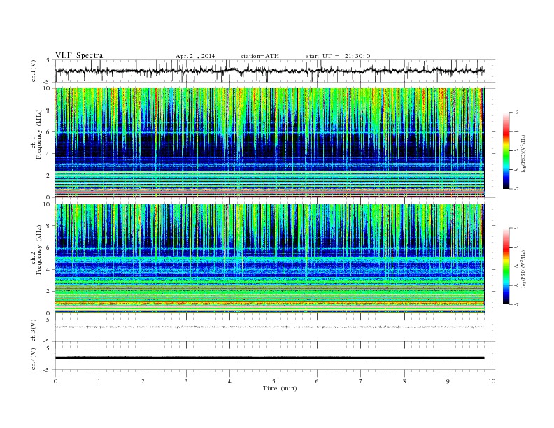Click the lower PSD color scale bar
The width and height of the screenshot is (554, 428).
(x=506, y=266)
